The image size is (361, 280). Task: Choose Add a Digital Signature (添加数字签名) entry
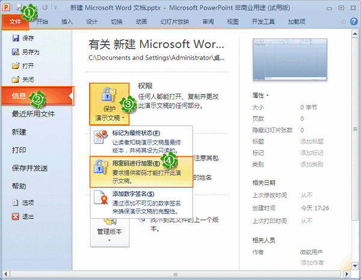(x=141, y=202)
